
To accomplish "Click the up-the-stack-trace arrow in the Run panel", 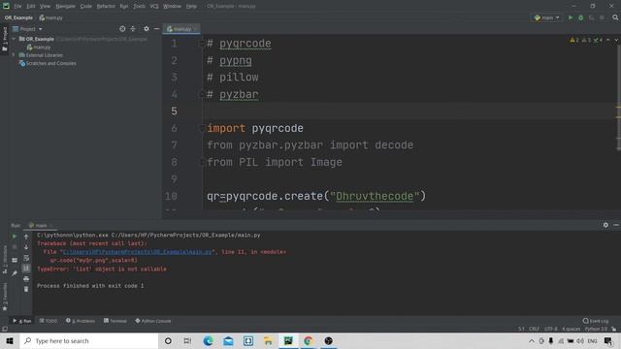I will click(x=26, y=237).
